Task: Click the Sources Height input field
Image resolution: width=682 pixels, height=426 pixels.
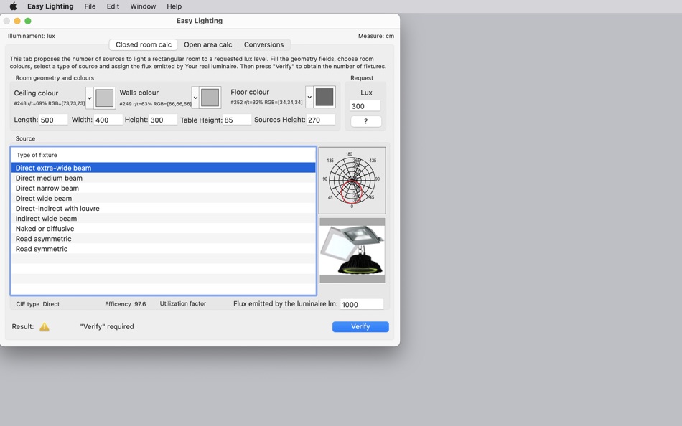Action: [x=321, y=120]
